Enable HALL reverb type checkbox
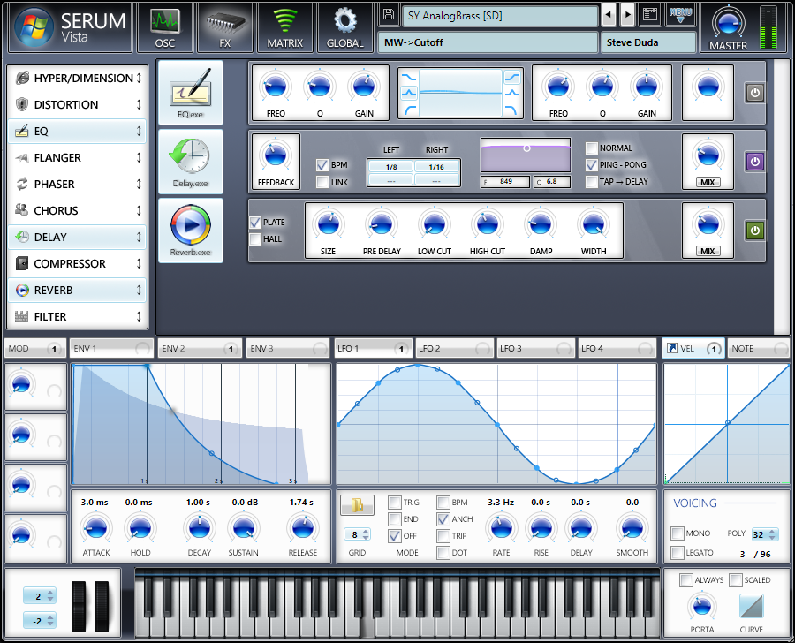This screenshot has width=795, height=643. (255, 238)
